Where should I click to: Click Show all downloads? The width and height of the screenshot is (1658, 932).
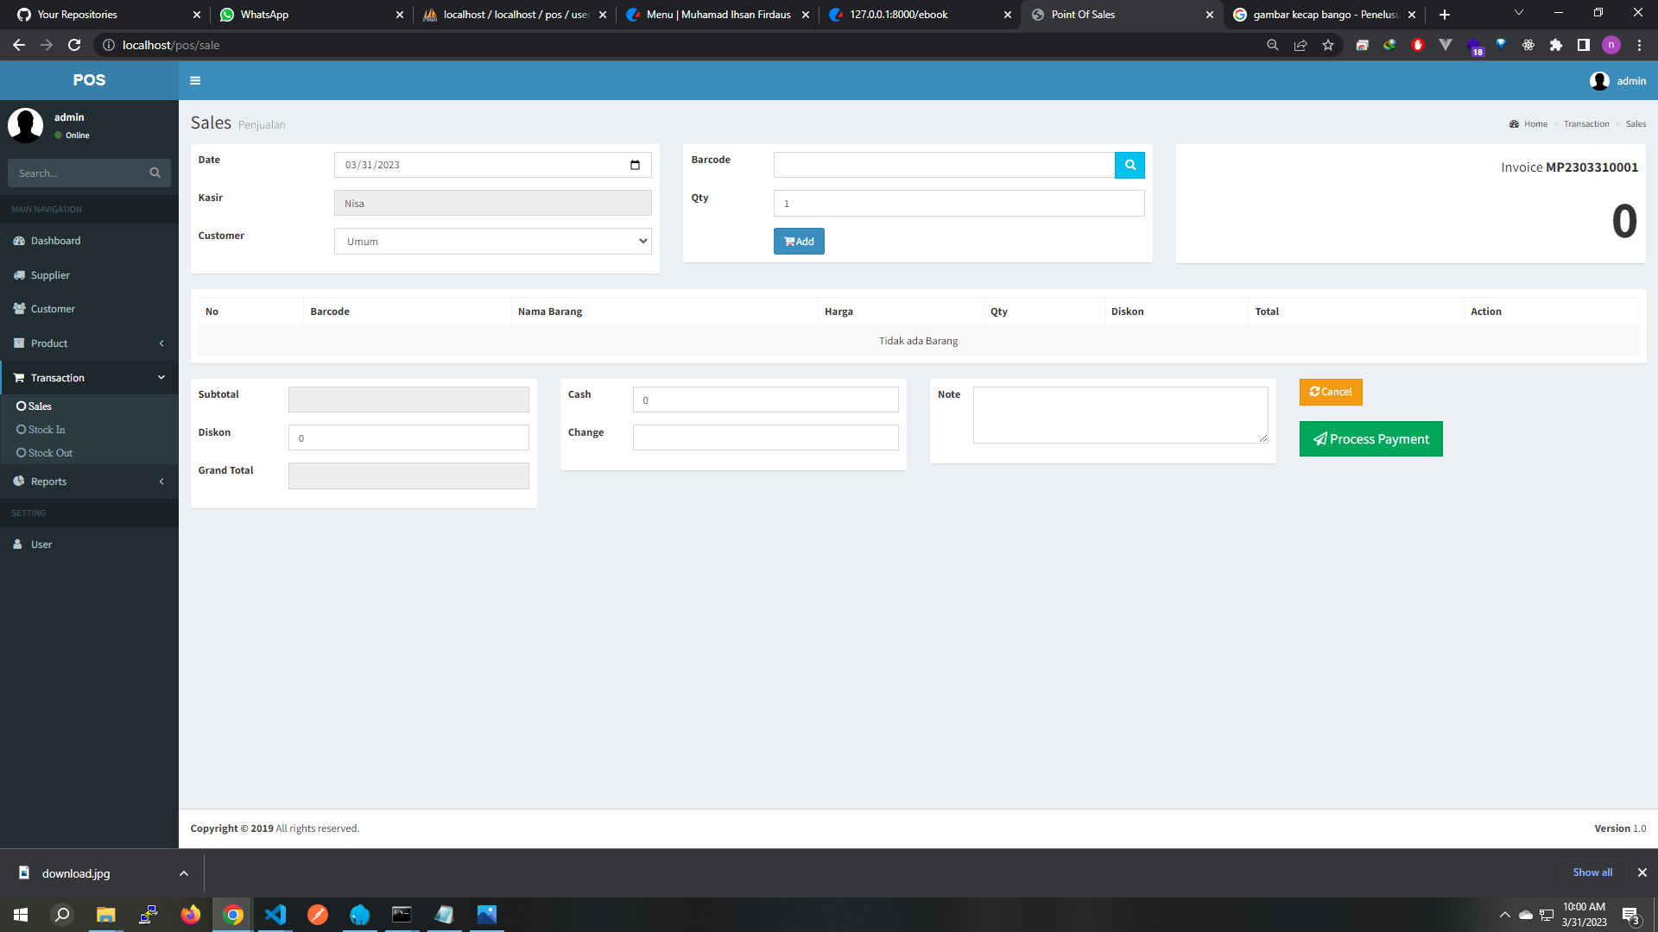tap(1592, 872)
